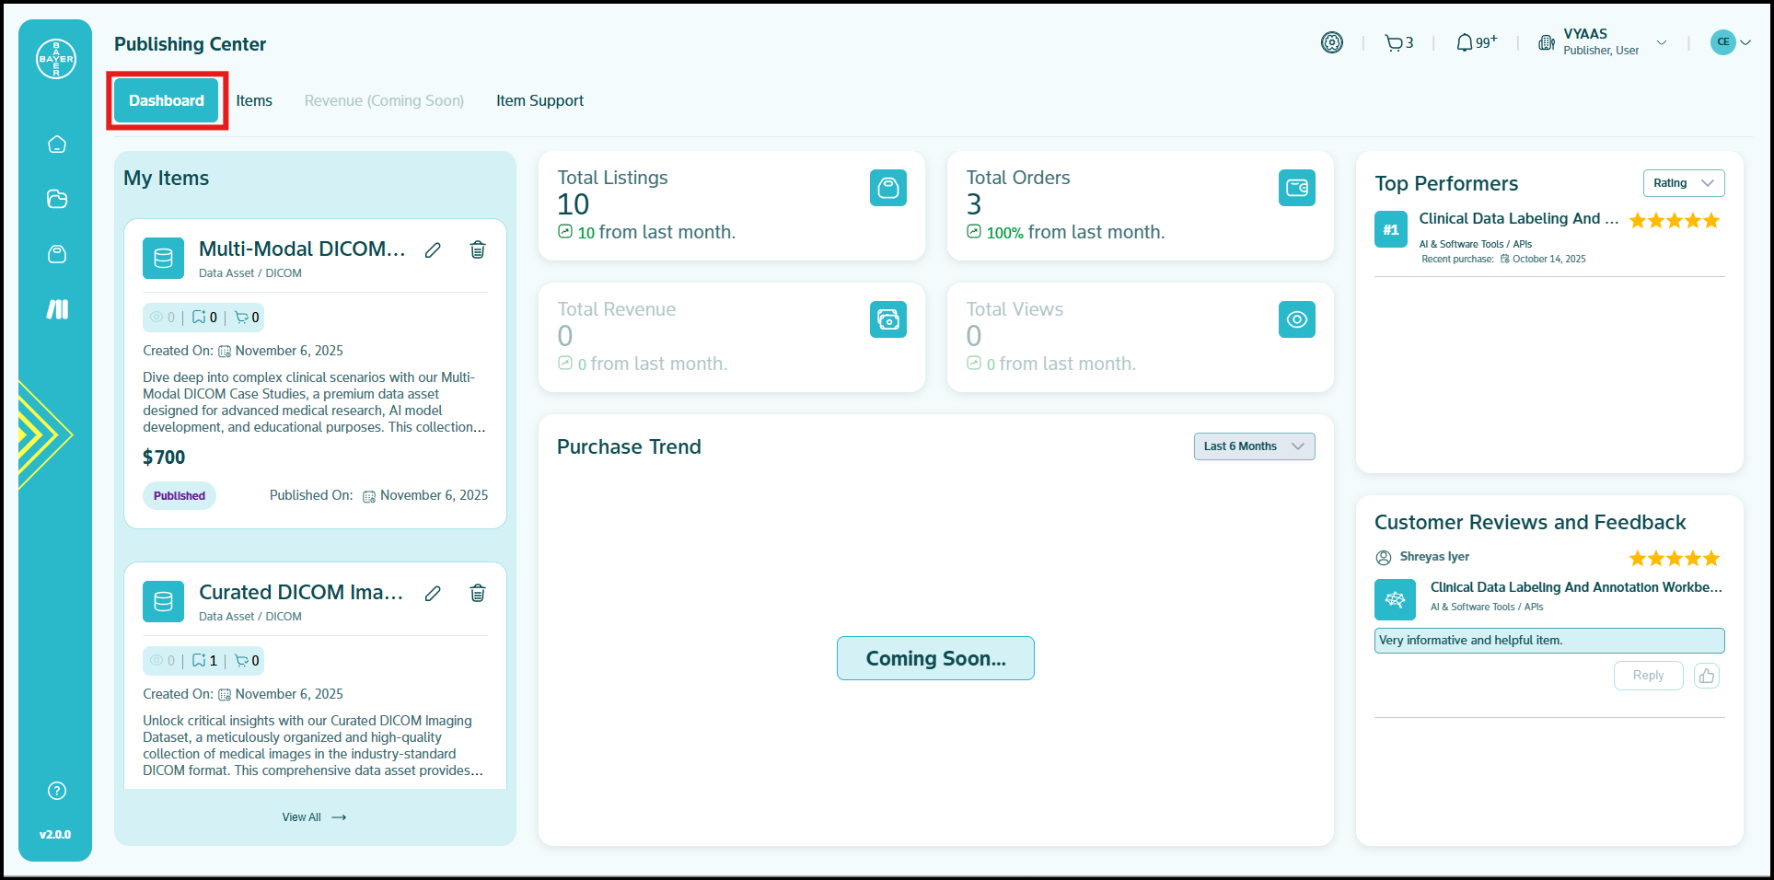Open the shopping cart with 3 items
This screenshot has height=880, width=1774.
coord(1398,42)
